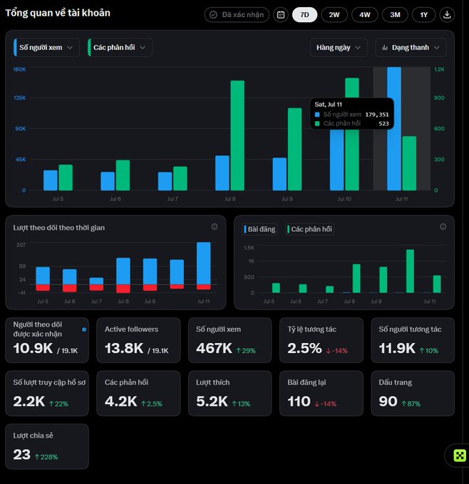Click the Sat, Jul 11 tooltip date

[x=329, y=105]
